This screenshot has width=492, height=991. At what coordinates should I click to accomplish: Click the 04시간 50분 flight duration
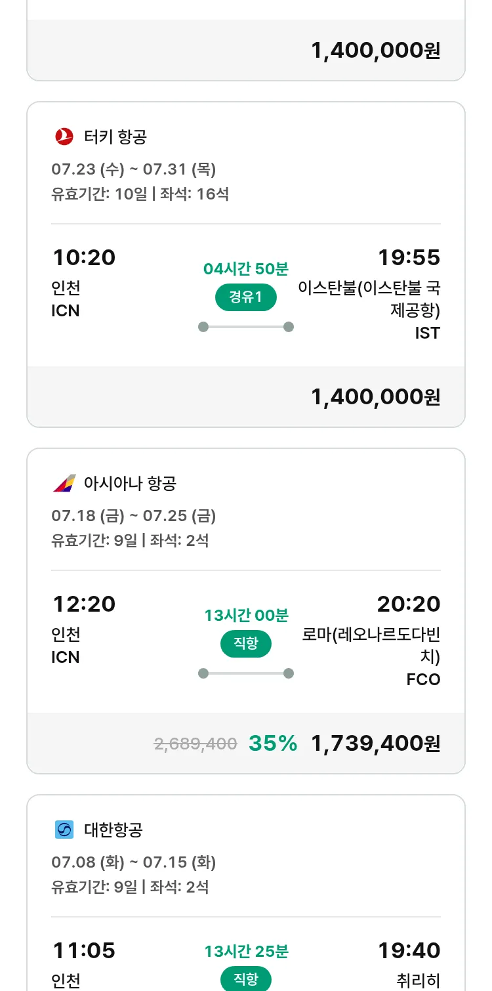[246, 268]
